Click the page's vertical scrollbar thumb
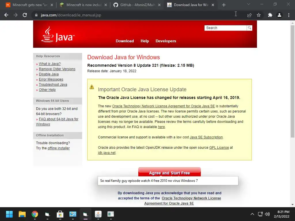 292,81
